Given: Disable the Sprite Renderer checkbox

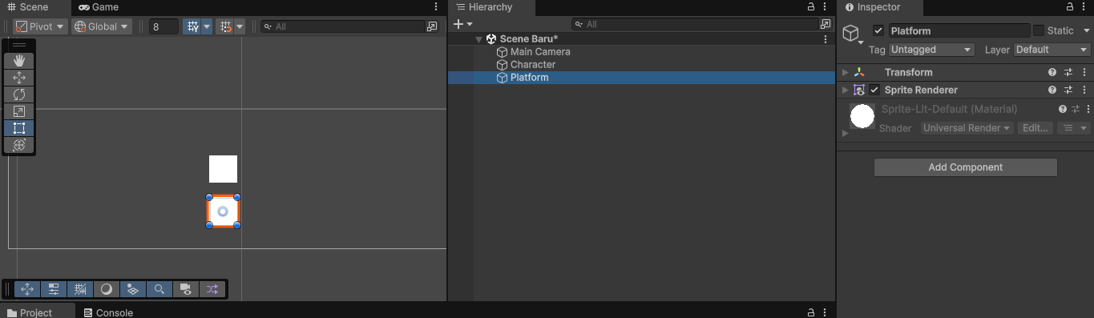Looking at the screenshot, I should point(874,90).
